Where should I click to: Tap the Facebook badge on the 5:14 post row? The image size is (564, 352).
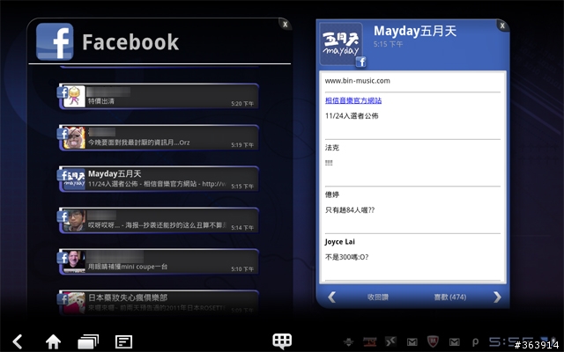[x=63, y=216]
